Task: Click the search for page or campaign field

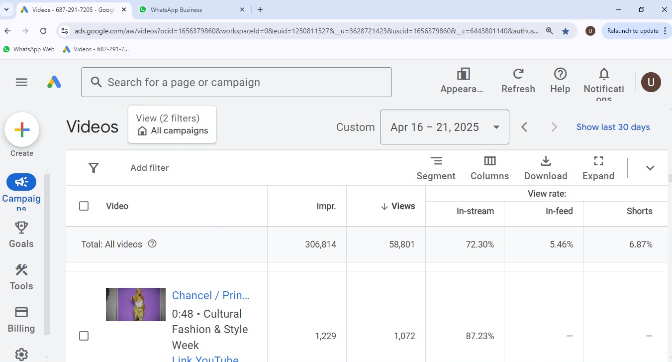Action: (x=236, y=82)
